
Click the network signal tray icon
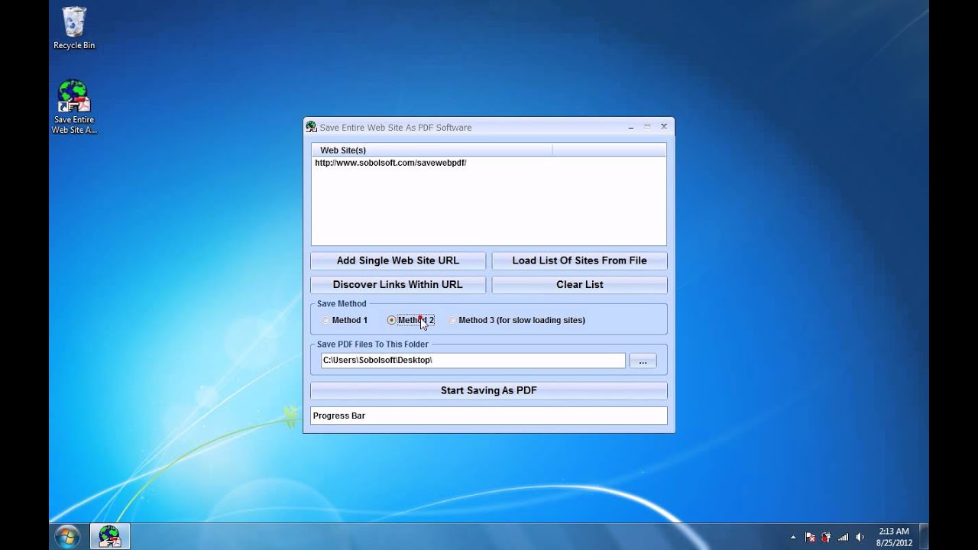[x=844, y=537]
